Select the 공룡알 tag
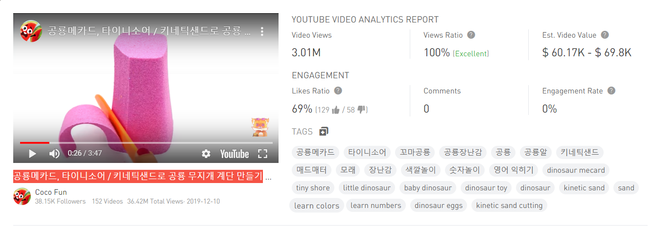The width and height of the screenshot is (656, 230). 536,152
